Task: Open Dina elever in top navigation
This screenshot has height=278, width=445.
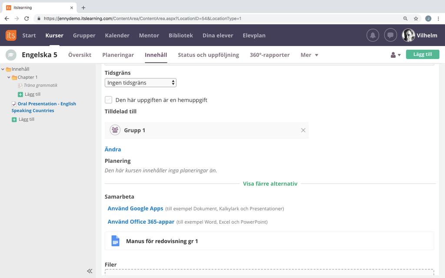Action: (x=218, y=36)
